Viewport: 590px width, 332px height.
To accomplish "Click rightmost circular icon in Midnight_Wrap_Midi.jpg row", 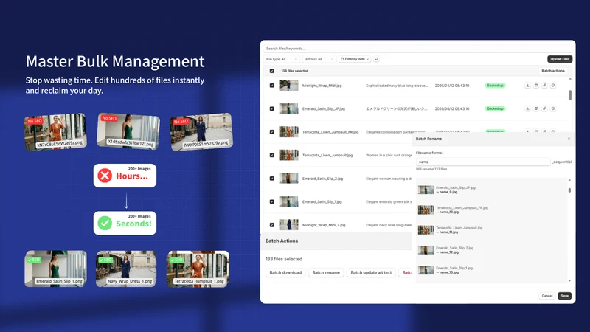I will point(553,86).
